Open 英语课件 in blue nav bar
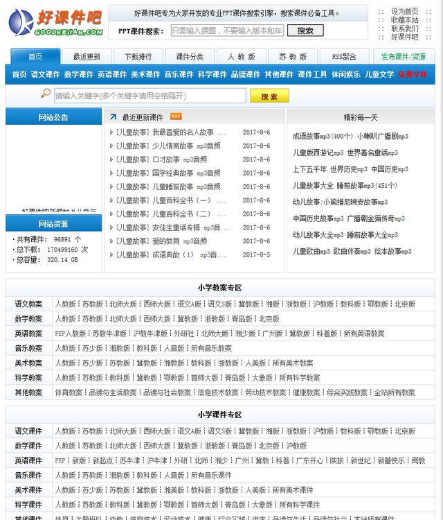 pos(112,74)
